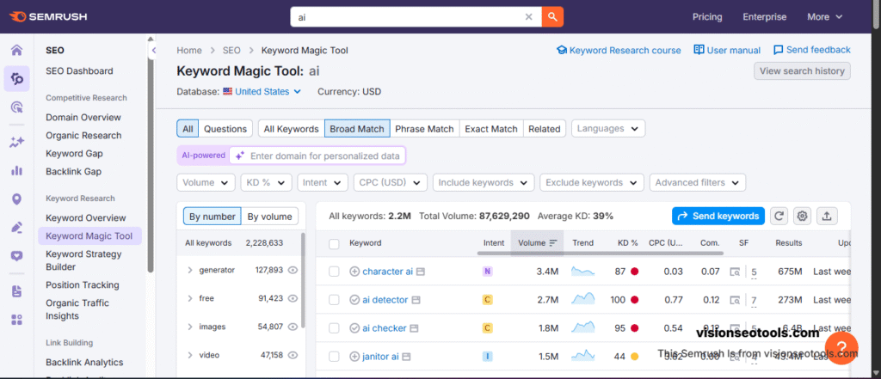Open table settings gear
881x379 pixels.
click(803, 216)
